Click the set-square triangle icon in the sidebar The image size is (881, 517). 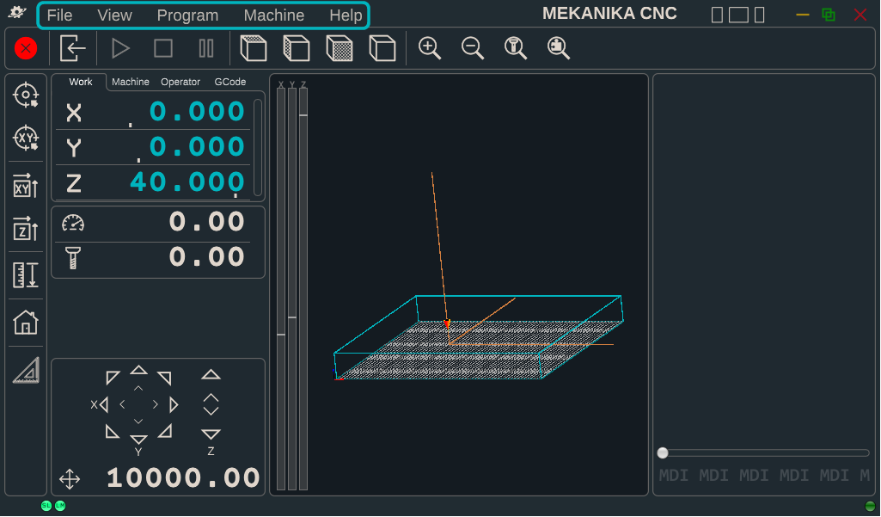pos(27,371)
